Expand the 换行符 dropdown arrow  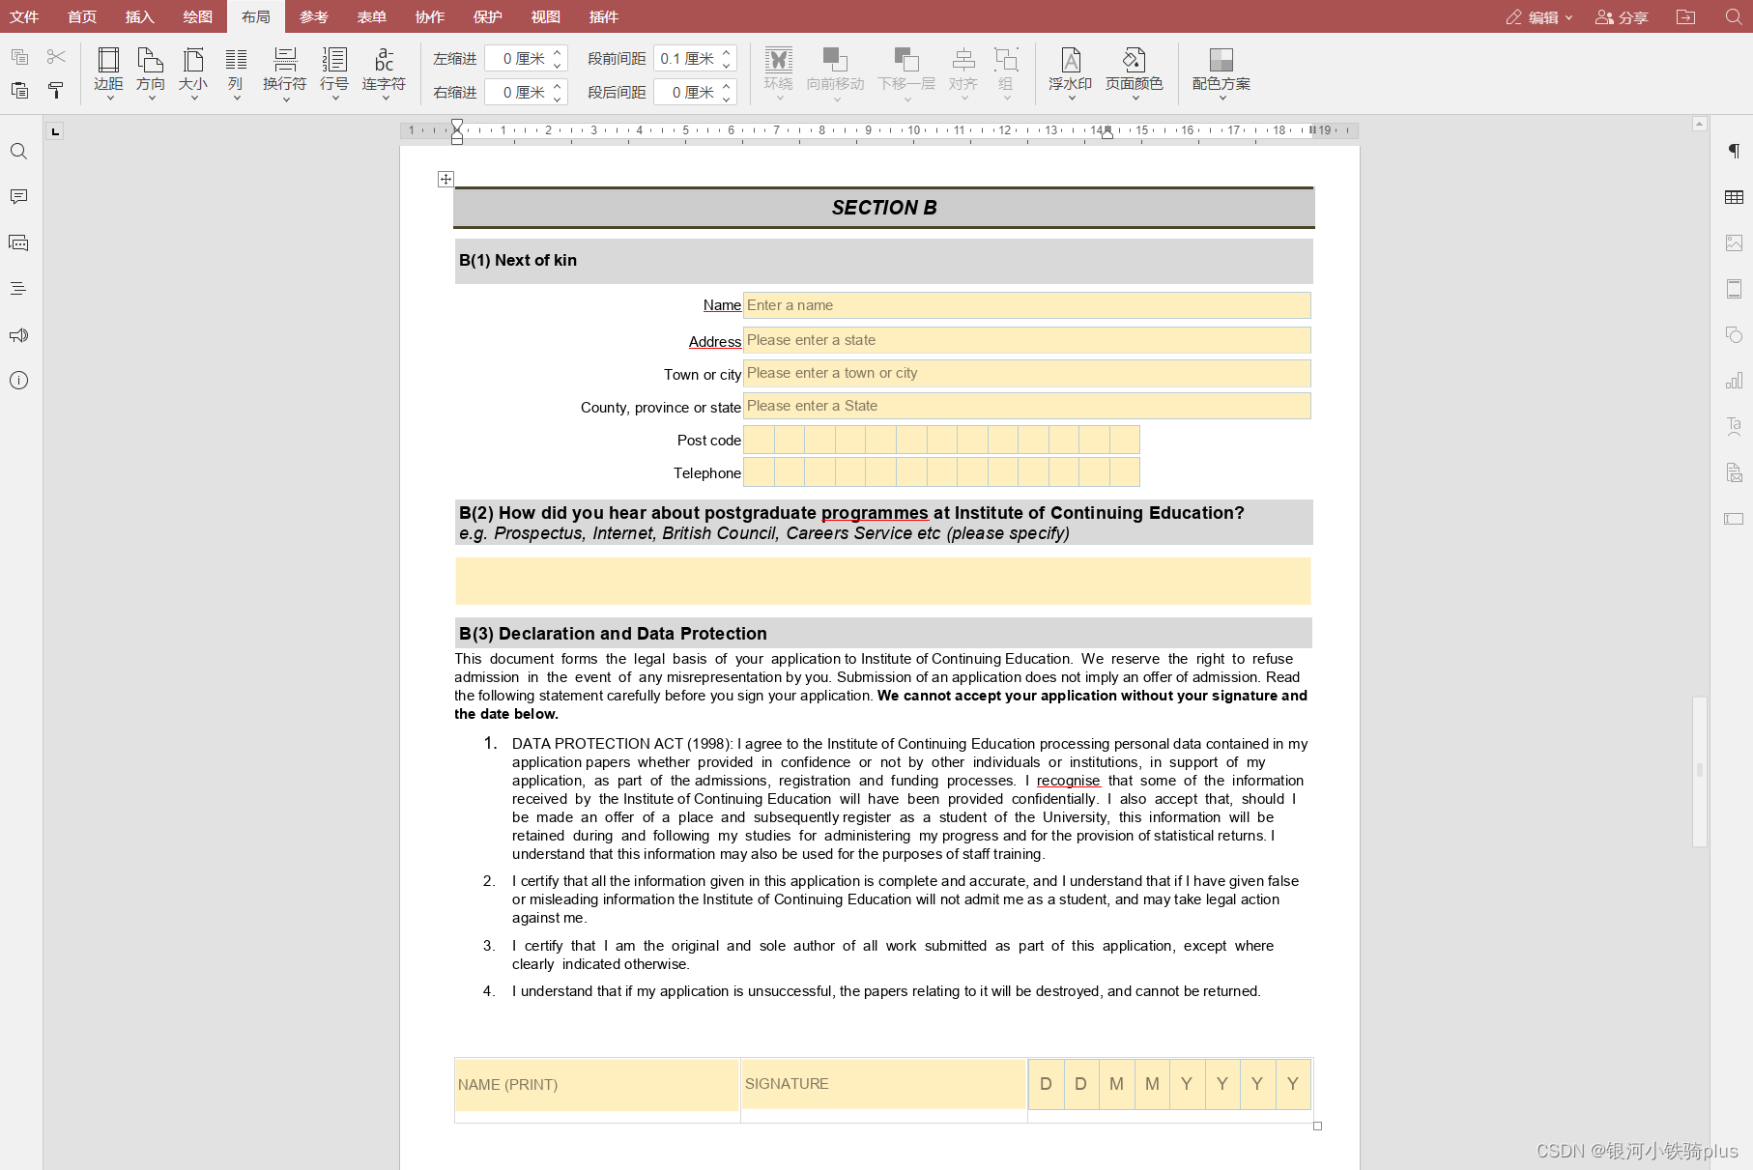coord(286,98)
